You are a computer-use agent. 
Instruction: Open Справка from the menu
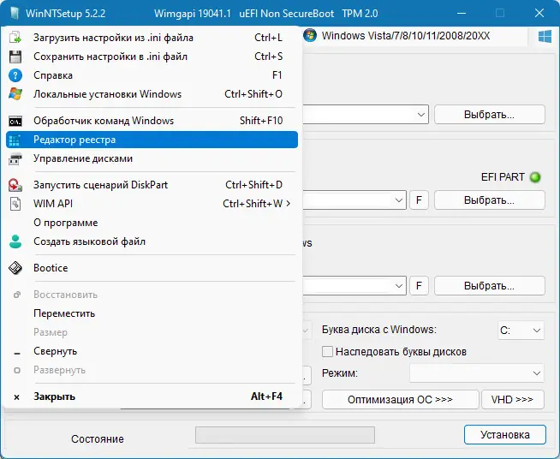point(152,75)
